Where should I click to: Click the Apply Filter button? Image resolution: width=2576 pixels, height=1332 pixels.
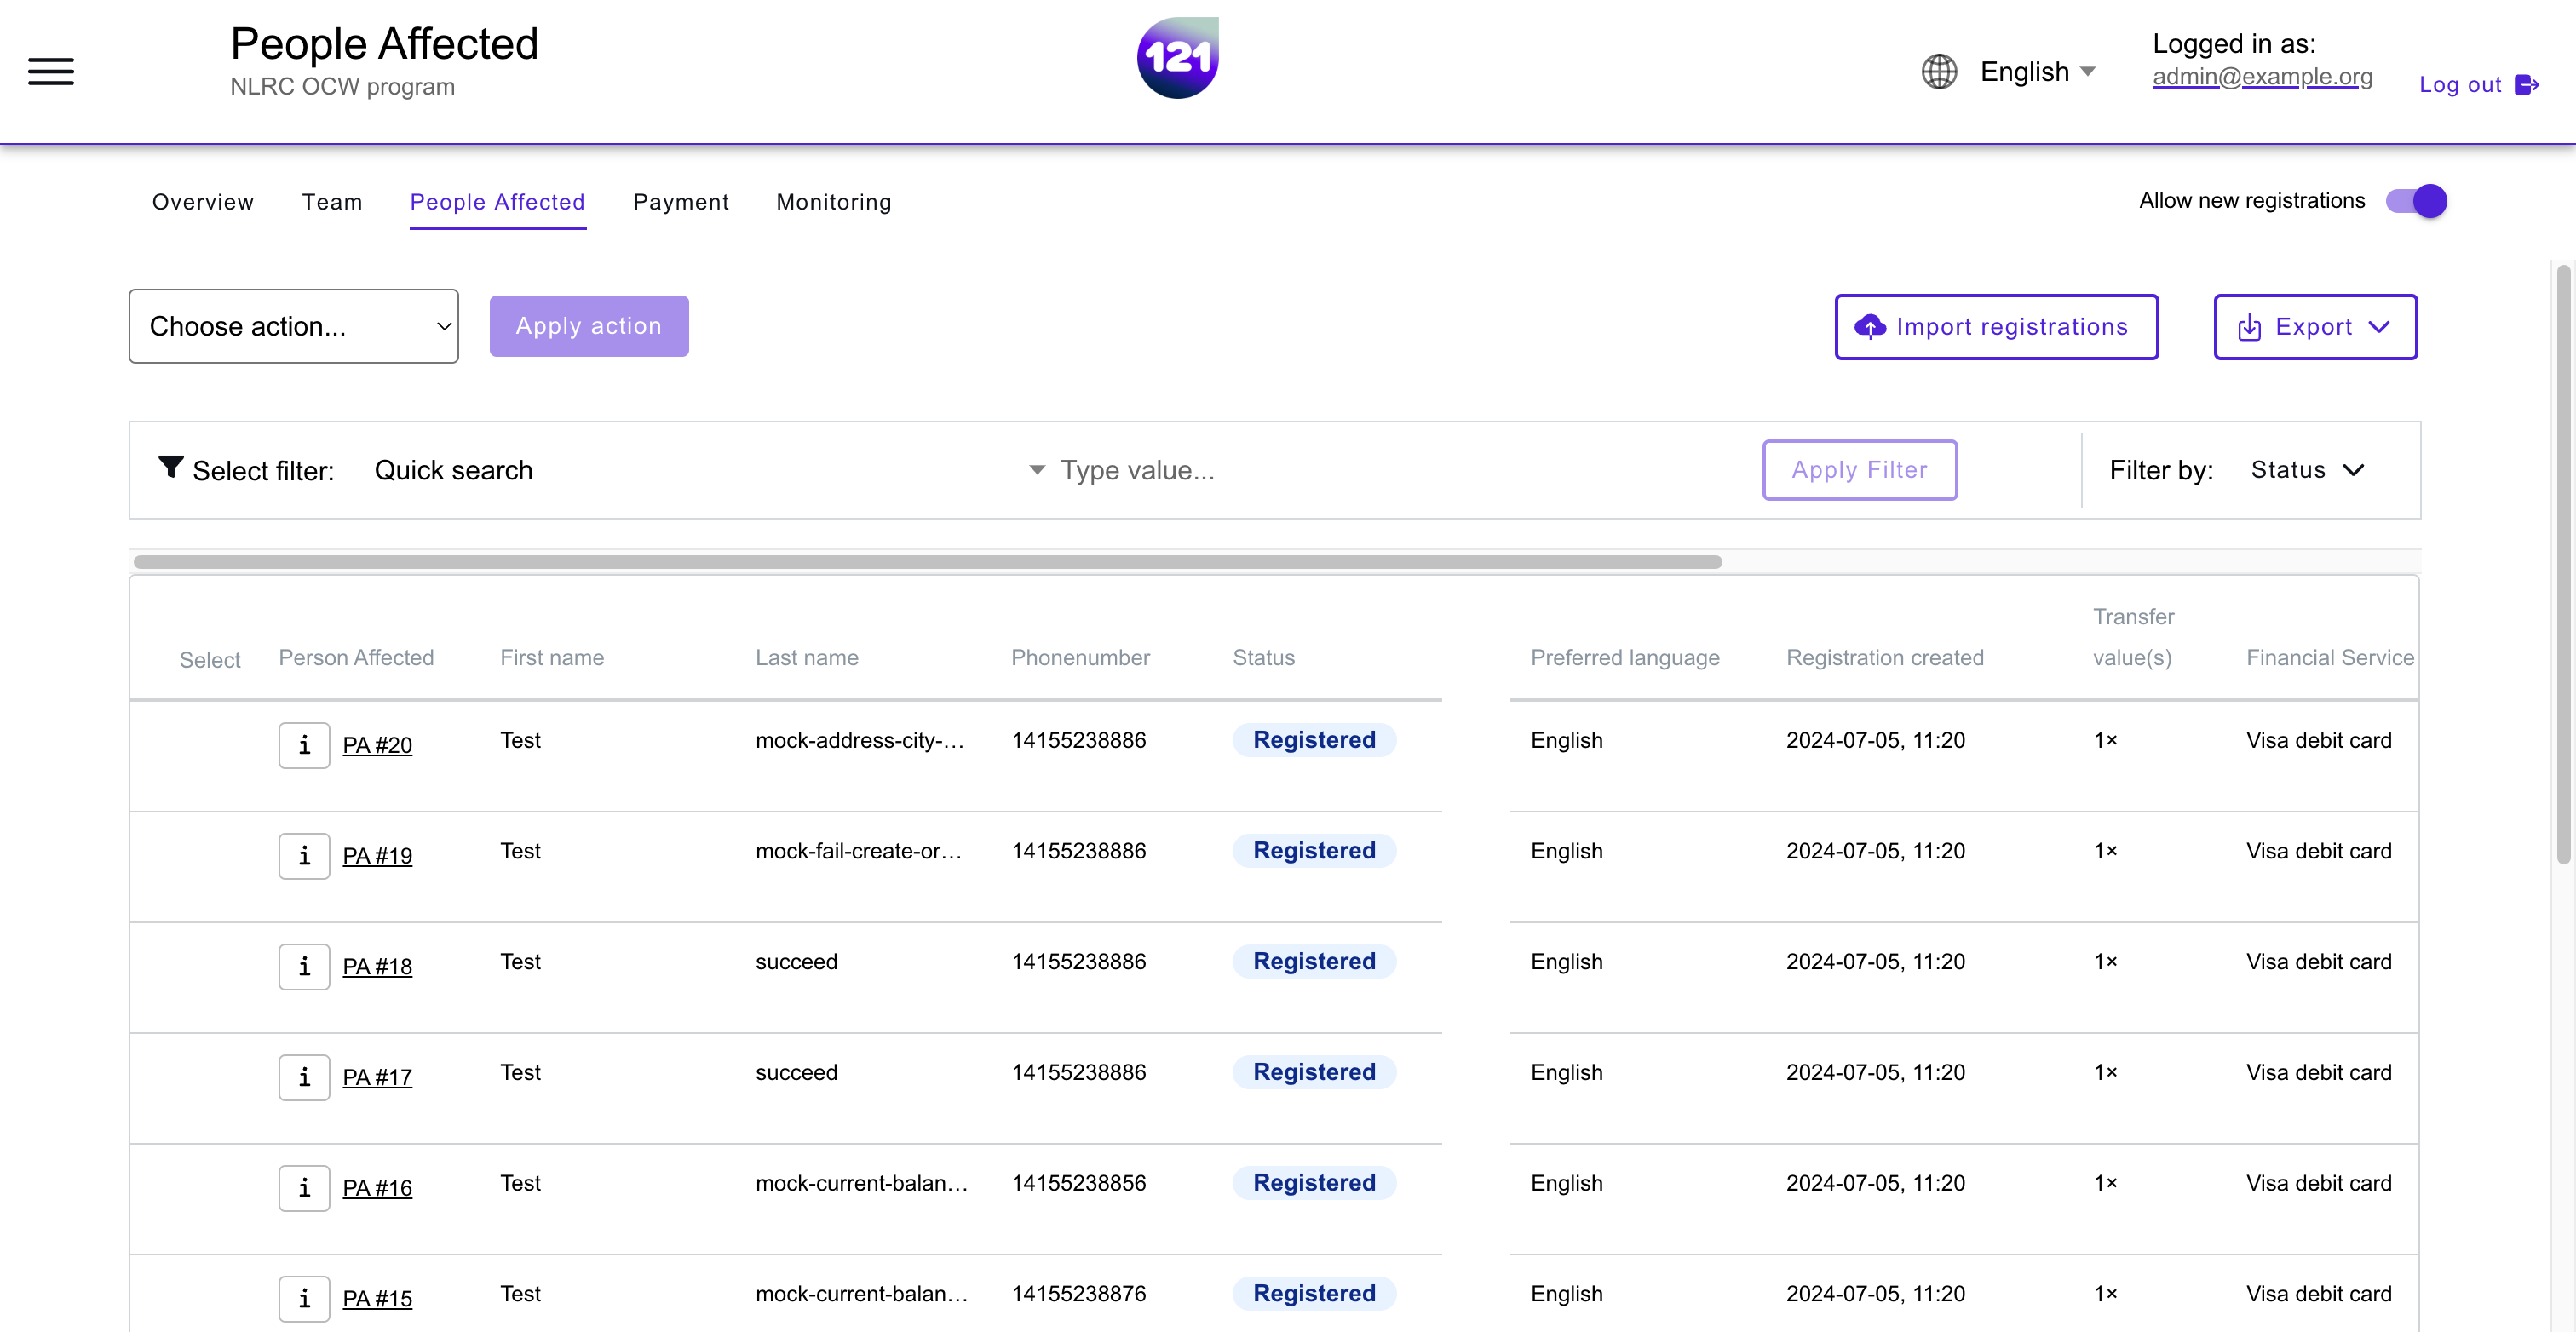1859,469
